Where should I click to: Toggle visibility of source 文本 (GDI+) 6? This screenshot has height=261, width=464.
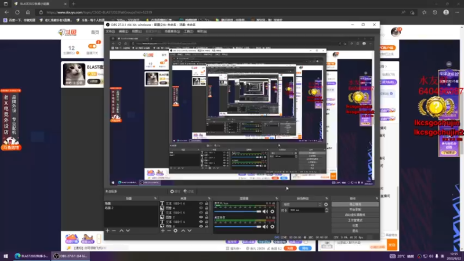tap(201, 204)
